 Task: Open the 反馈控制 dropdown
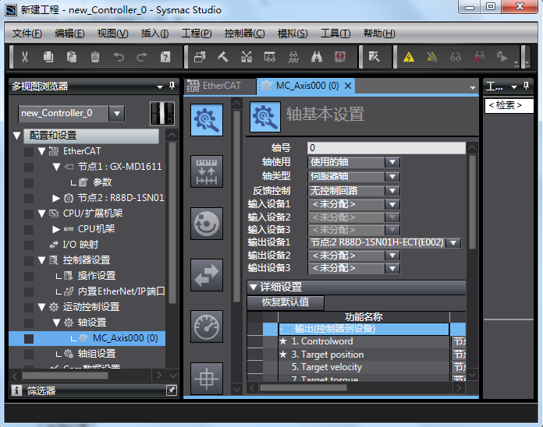coord(392,190)
